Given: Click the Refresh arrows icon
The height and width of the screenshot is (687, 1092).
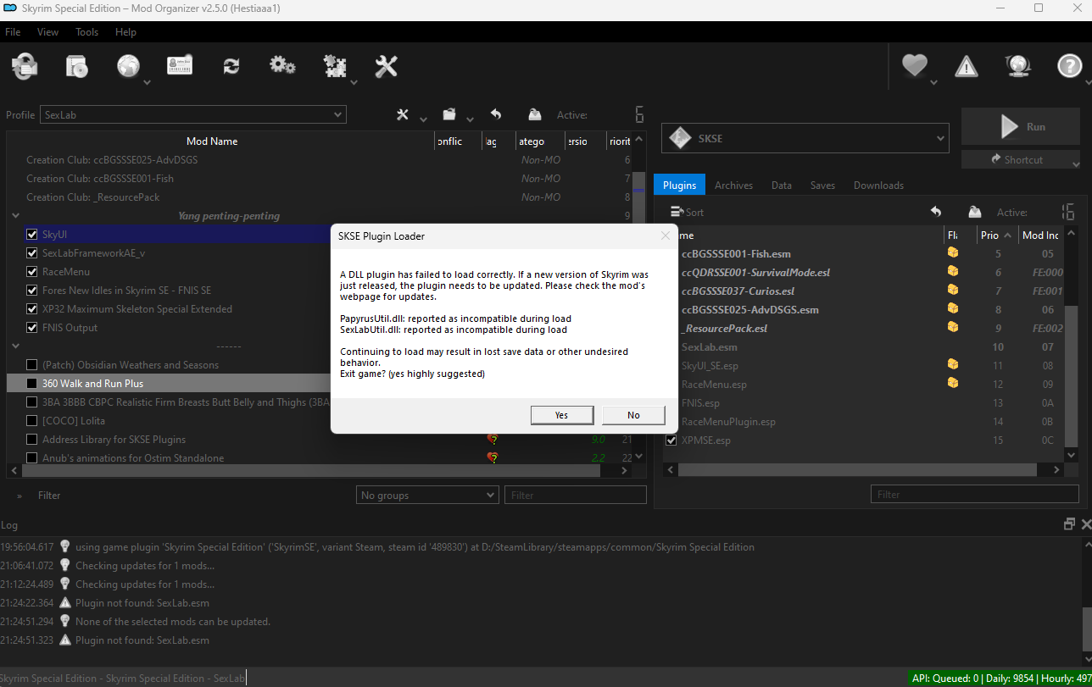Looking at the screenshot, I should (x=231, y=66).
